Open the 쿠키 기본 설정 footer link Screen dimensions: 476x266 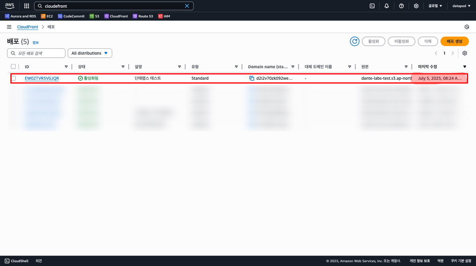point(461,261)
